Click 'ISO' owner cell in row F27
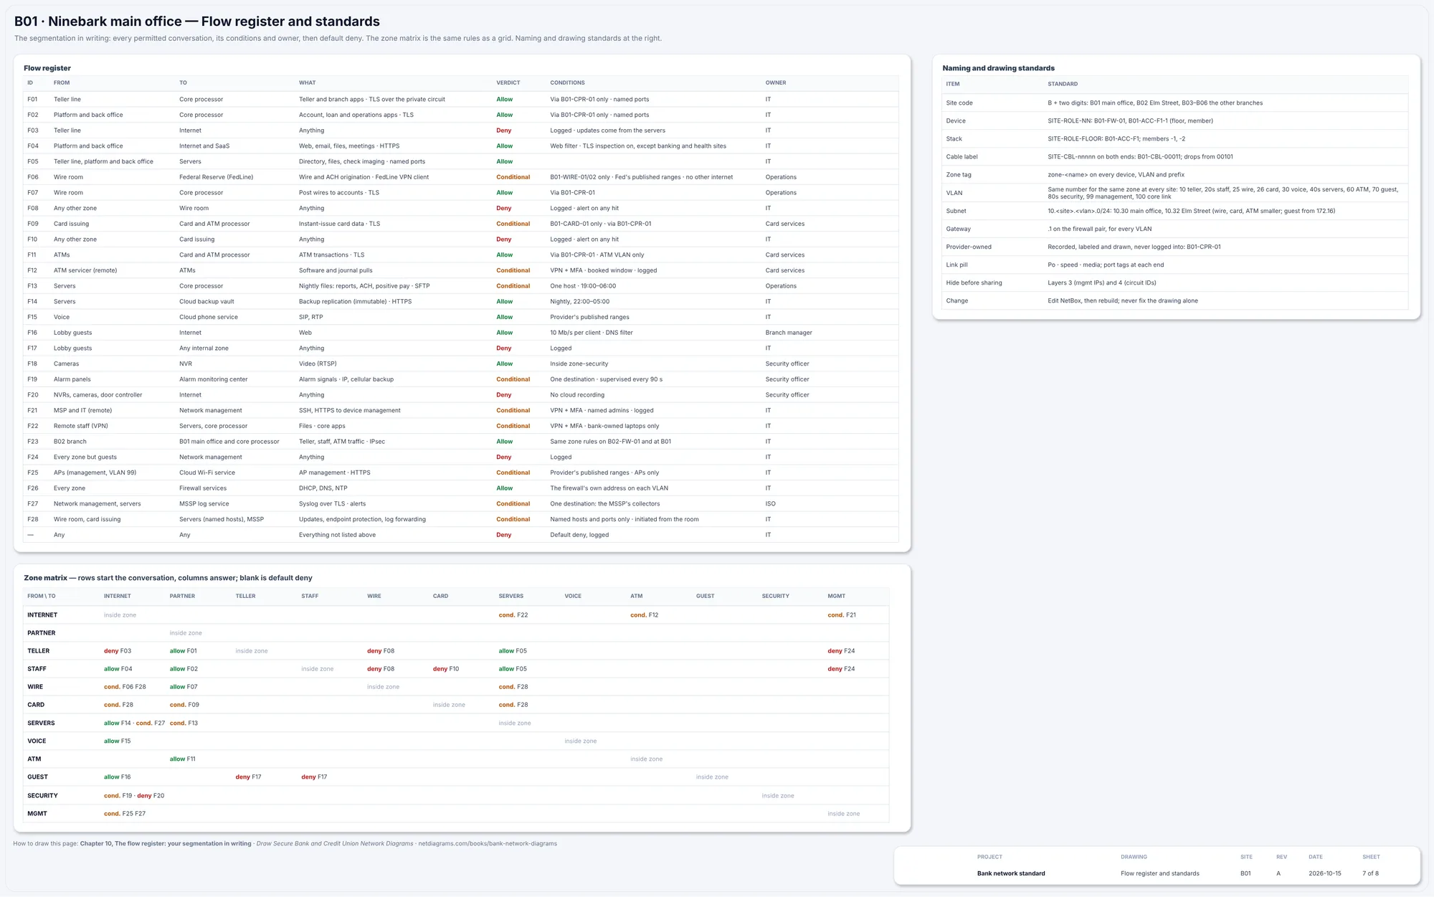This screenshot has height=897, width=1434. pos(770,504)
